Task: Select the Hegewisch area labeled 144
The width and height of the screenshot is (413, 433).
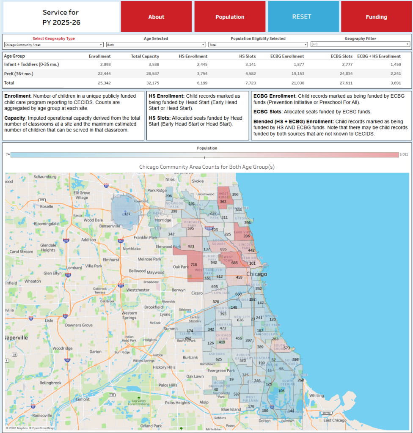Action: coord(291,411)
